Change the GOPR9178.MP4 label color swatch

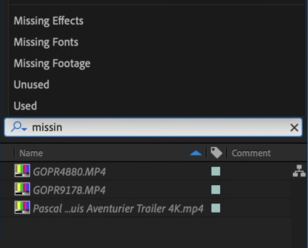coord(216,190)
